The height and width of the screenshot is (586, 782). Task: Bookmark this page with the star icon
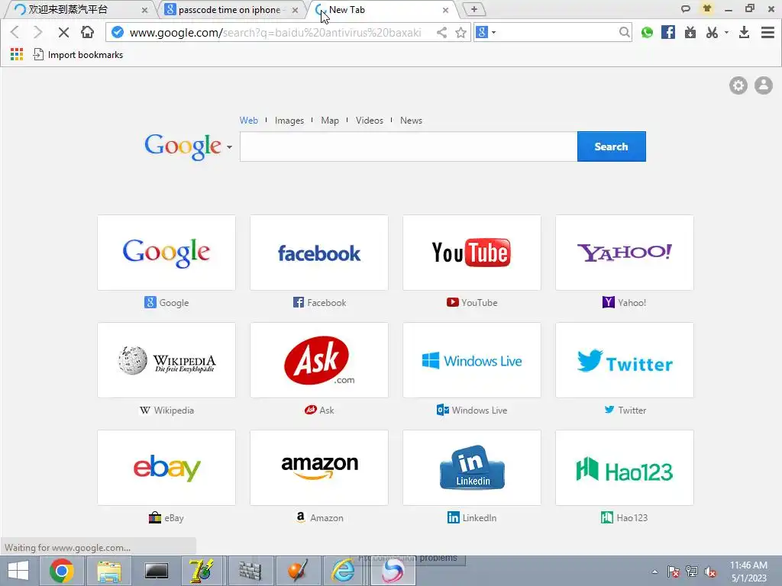click(x=460, y=32)
